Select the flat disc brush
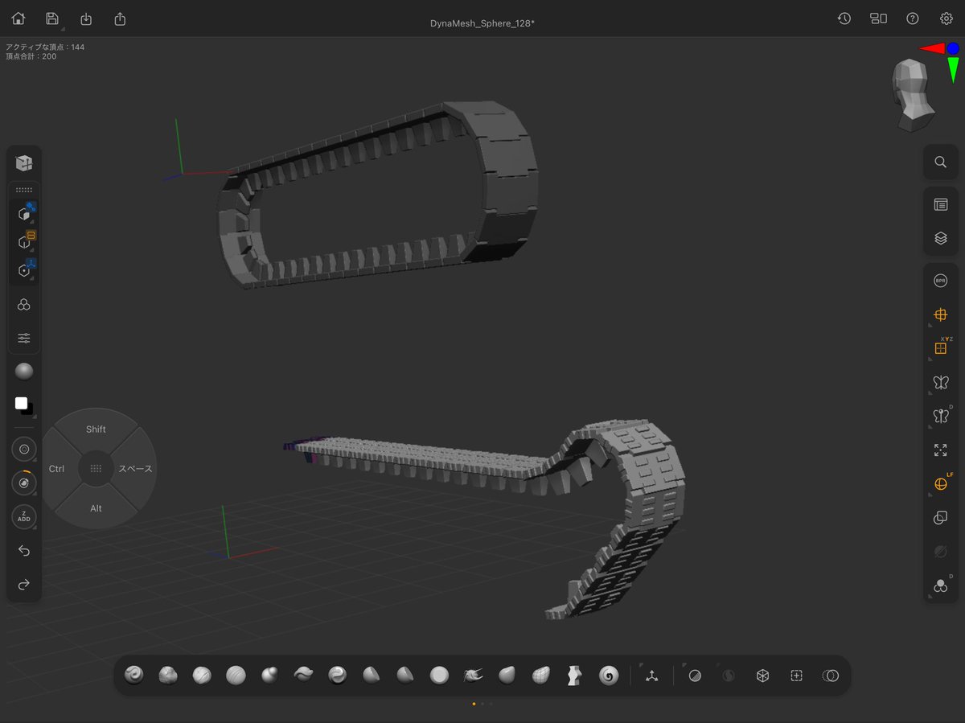 [439, 675]
